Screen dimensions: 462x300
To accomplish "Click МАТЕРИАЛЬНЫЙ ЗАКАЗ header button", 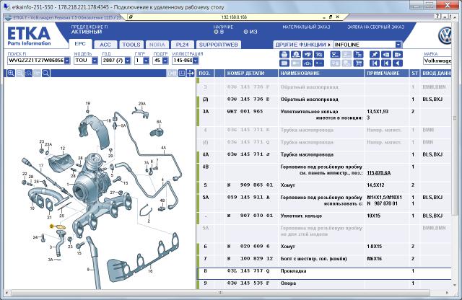I will point(306,27).
